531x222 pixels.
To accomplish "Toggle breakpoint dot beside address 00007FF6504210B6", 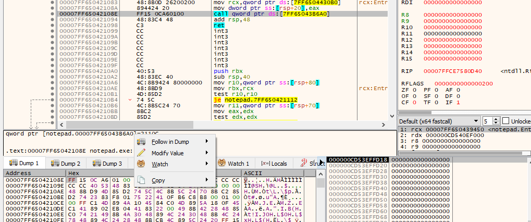I will [52, 106].
